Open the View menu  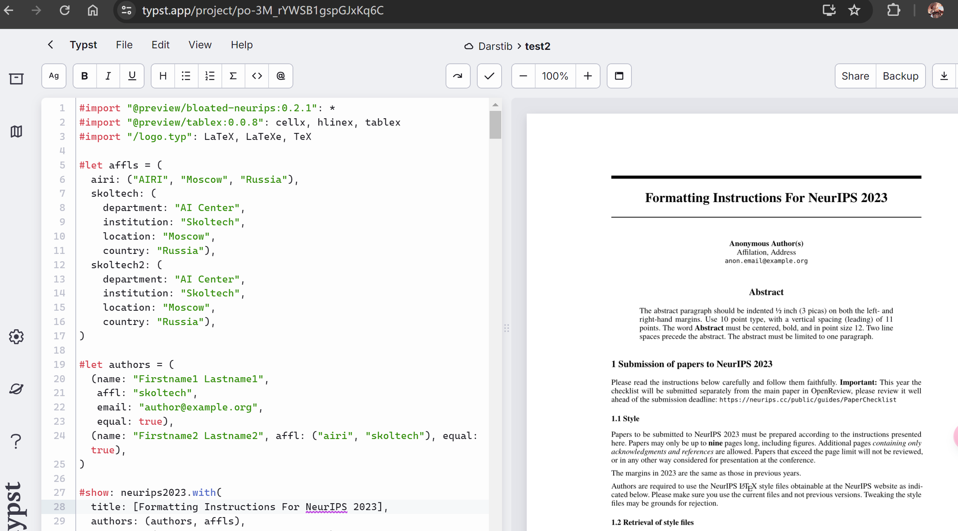coord(200,45)
